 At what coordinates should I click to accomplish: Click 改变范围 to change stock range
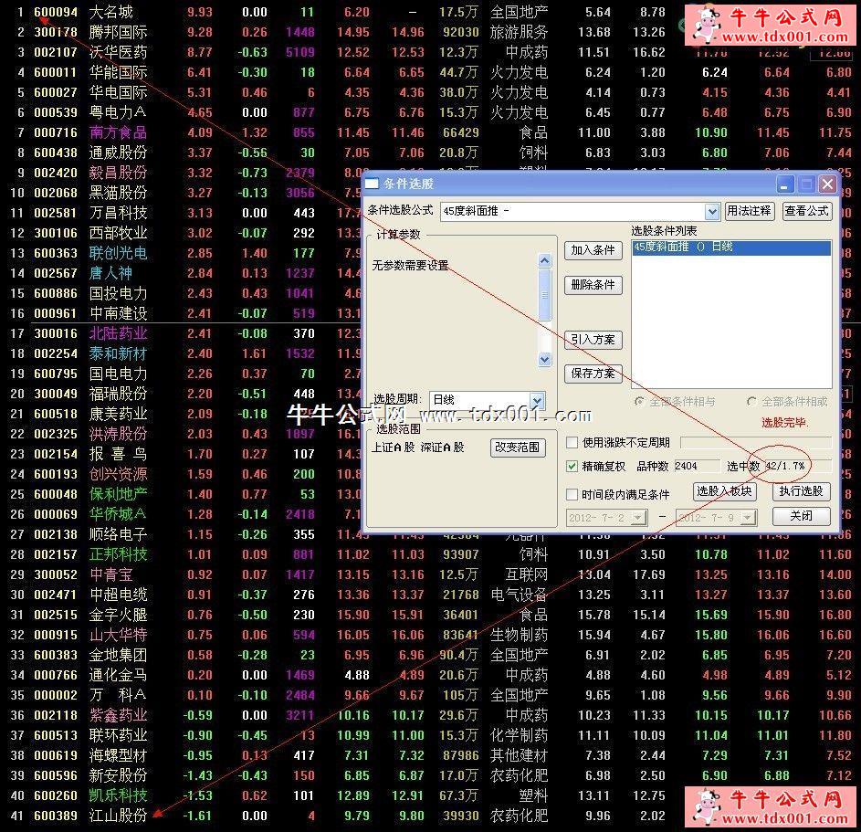pos(518,447)
